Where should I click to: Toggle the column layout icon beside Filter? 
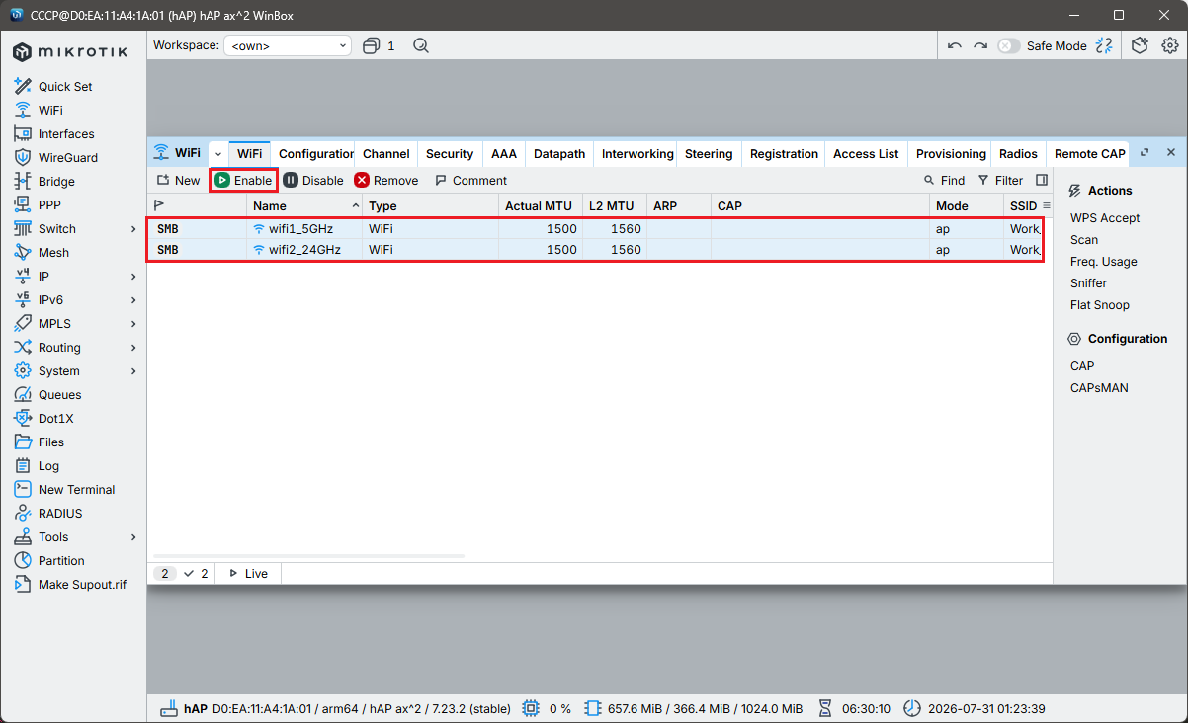(1042, 180)
